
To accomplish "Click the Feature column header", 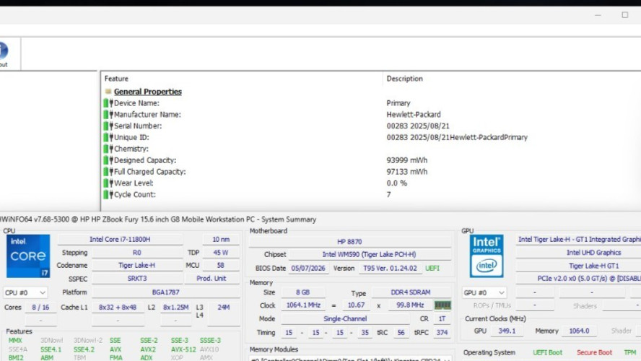I will tap(116, 79).
